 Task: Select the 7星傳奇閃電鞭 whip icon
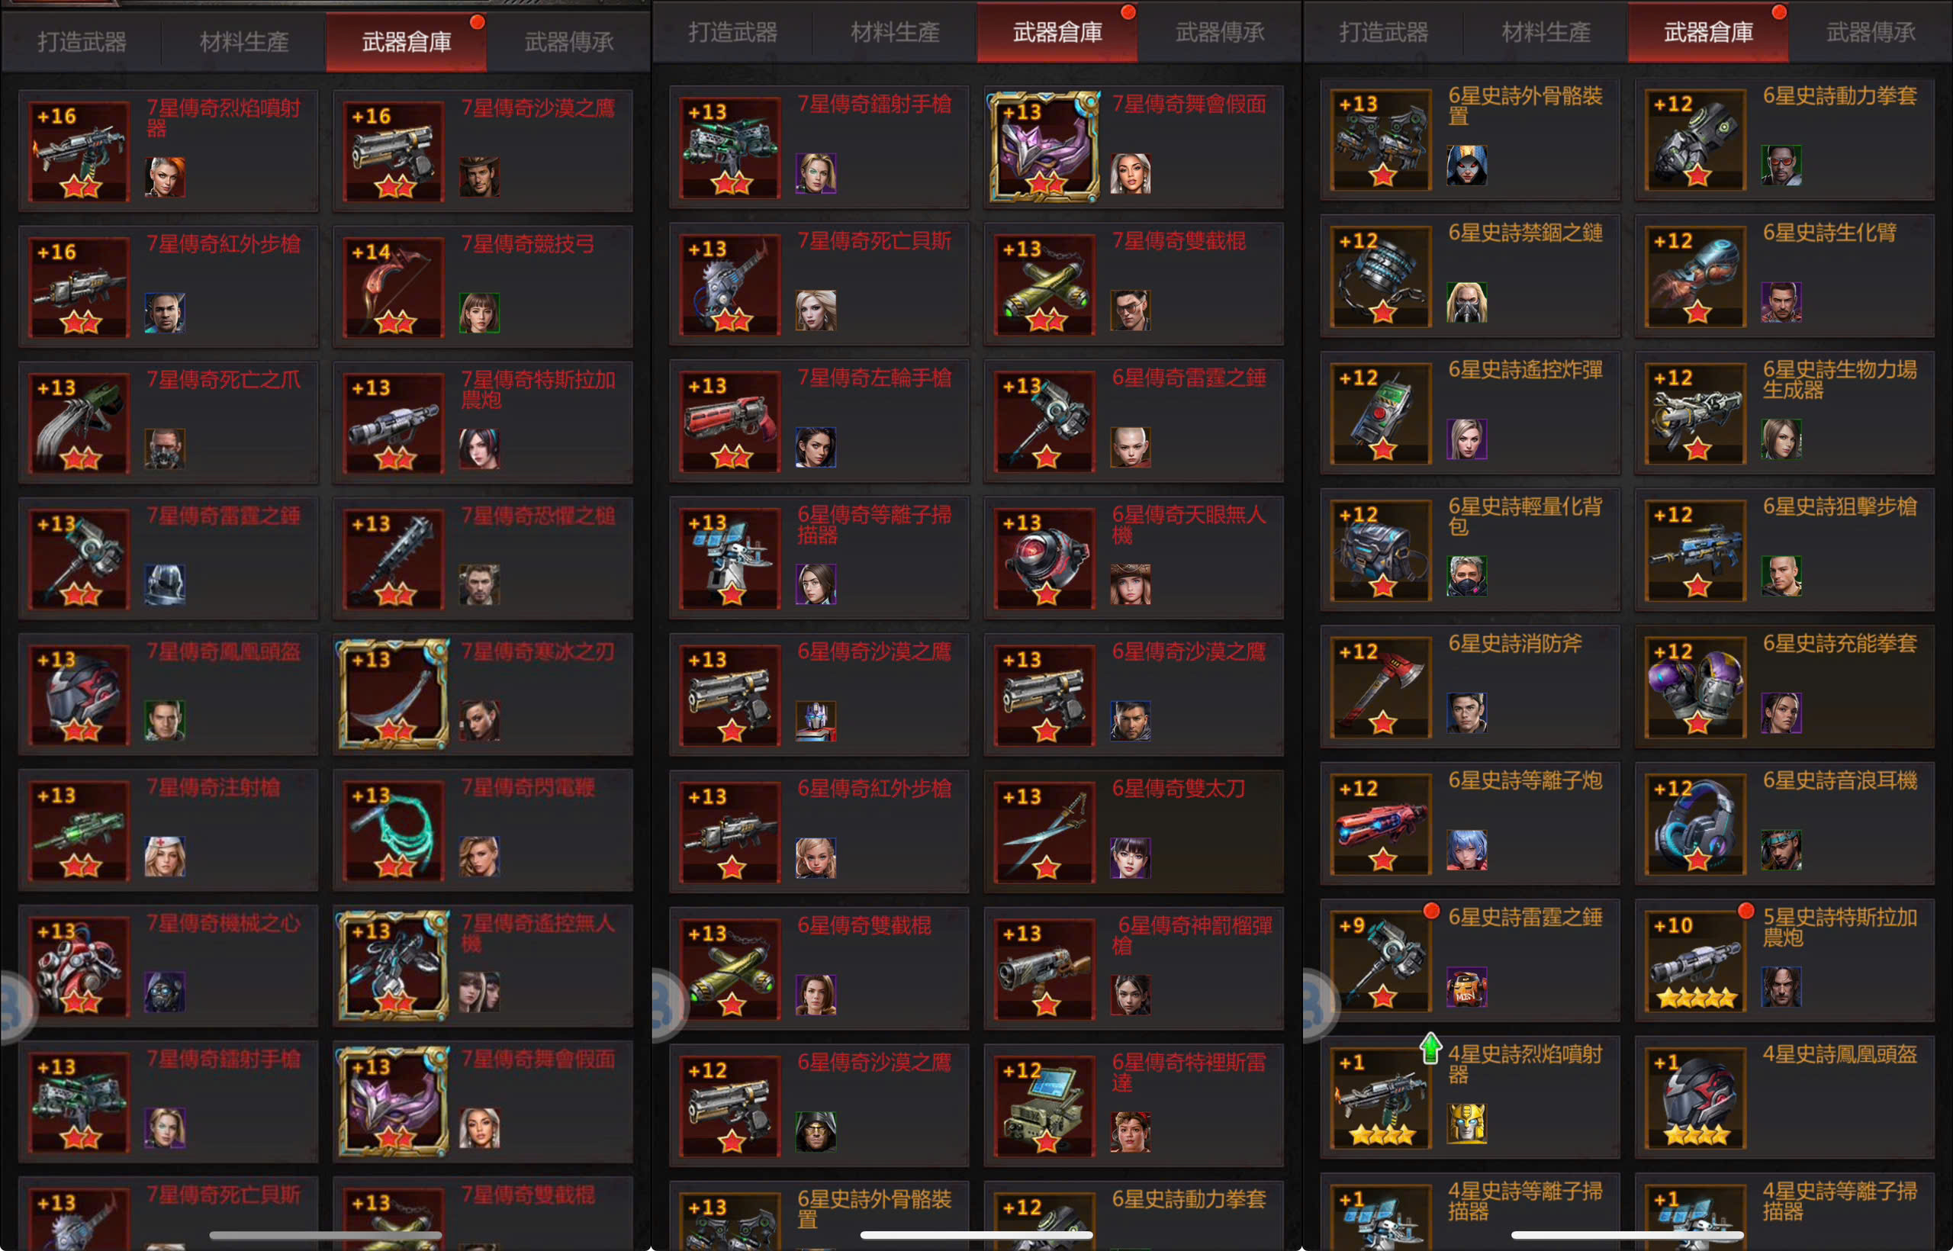pos(394,830)
